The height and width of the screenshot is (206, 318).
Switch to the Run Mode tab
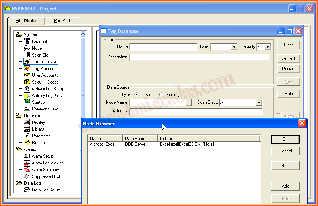(63, 21)
